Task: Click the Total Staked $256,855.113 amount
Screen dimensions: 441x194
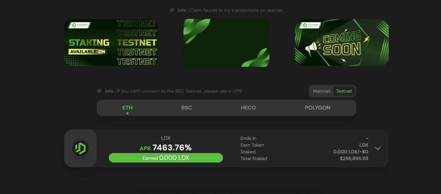Action: (x=354, y=159)
